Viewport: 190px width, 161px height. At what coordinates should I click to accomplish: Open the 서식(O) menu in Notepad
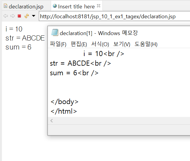tap(100, 44)
